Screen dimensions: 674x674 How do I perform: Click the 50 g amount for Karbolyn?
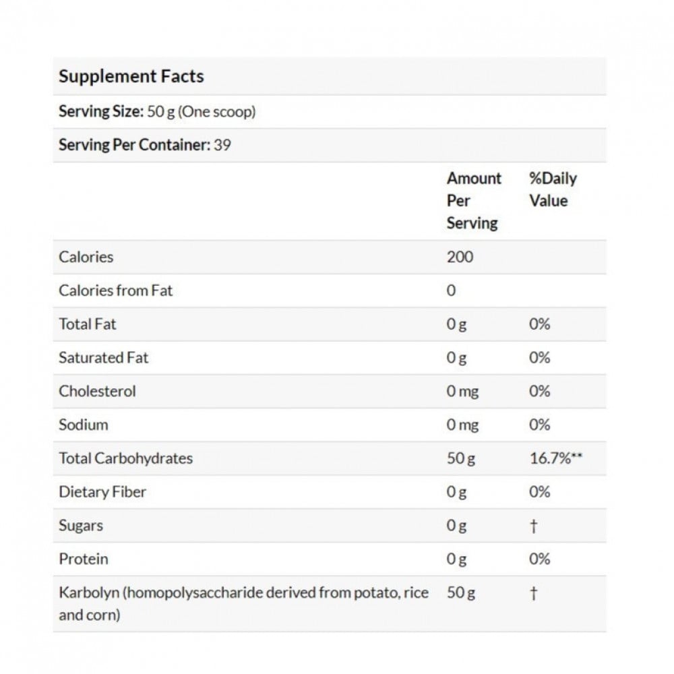pos(460,593)
